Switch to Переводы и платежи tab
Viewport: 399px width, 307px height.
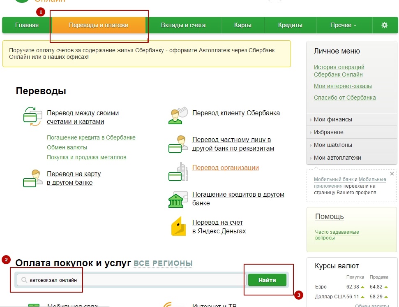99,25
